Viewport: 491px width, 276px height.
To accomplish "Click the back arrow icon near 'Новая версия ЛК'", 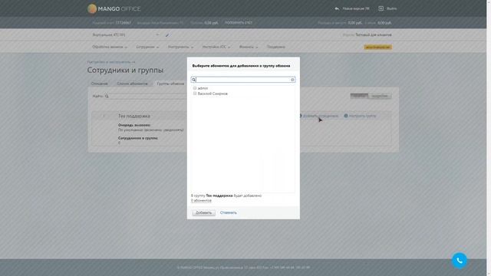I will [x=337, y=8].
